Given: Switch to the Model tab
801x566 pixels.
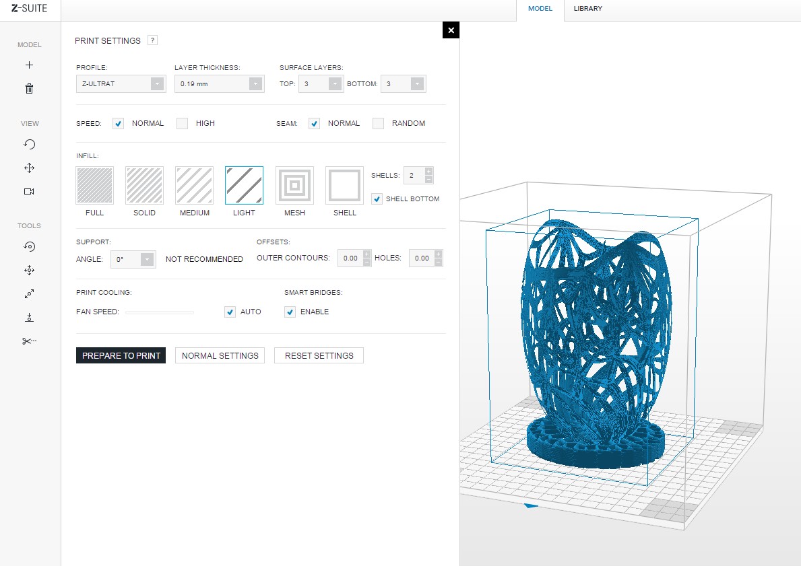Looking at the screenshot, I should 540,9.
